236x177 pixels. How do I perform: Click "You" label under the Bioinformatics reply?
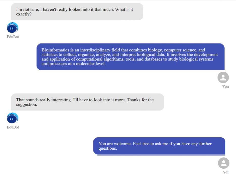tap(226, 87)
